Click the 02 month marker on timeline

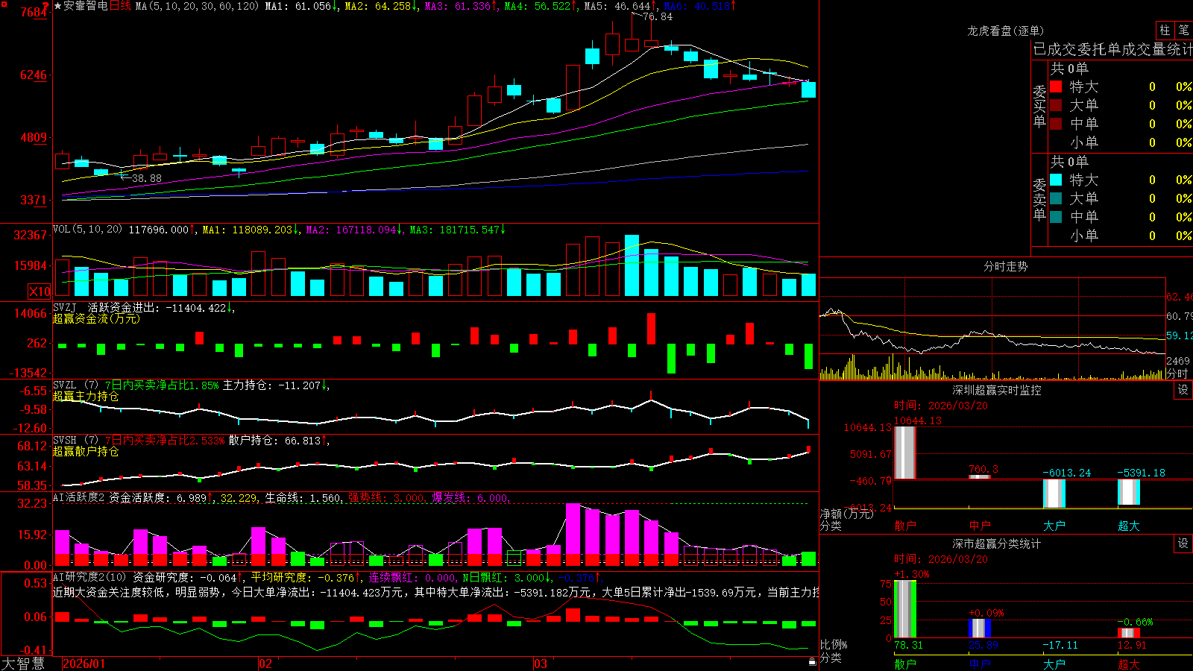265,664
